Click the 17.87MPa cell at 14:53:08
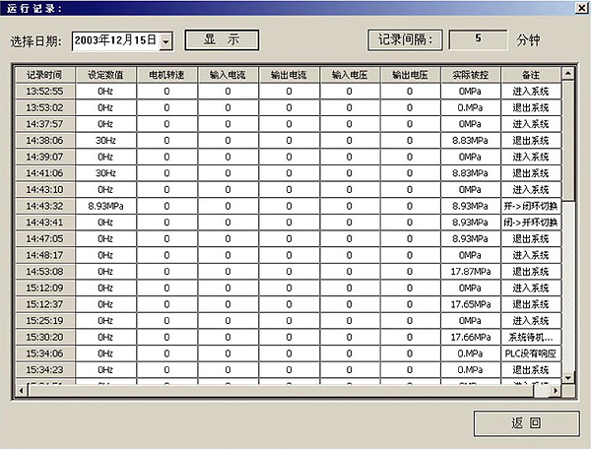Image resolution: width=591 pixels, height=449 pixels. 471,271
